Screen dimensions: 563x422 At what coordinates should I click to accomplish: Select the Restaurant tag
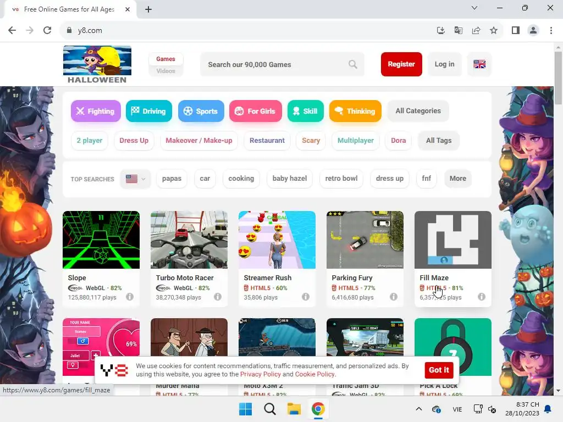point(267,141)
